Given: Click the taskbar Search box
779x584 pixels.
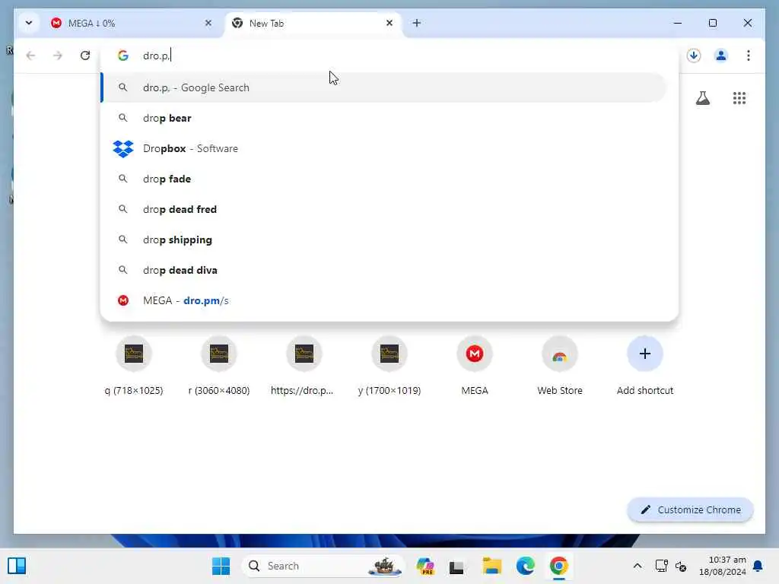Looking at the screenshot, I should pos(323,566).
